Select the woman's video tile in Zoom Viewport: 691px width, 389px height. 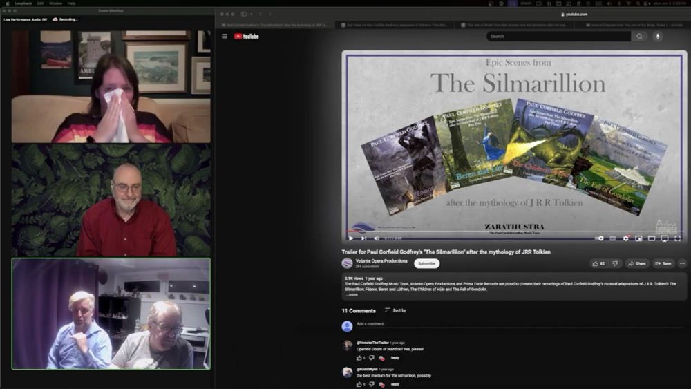coord(111,86)
